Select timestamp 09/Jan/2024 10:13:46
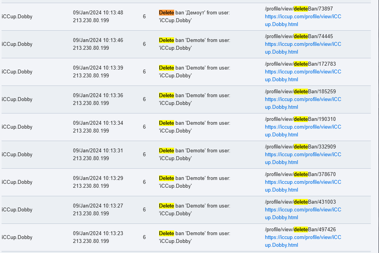 [x=98, y=40]
